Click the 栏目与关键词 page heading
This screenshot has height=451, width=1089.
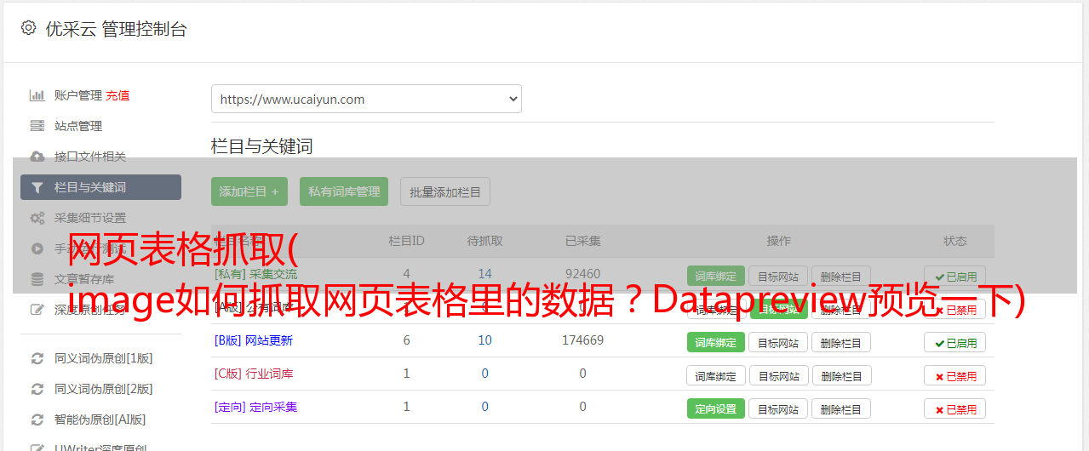pos(261,146)
